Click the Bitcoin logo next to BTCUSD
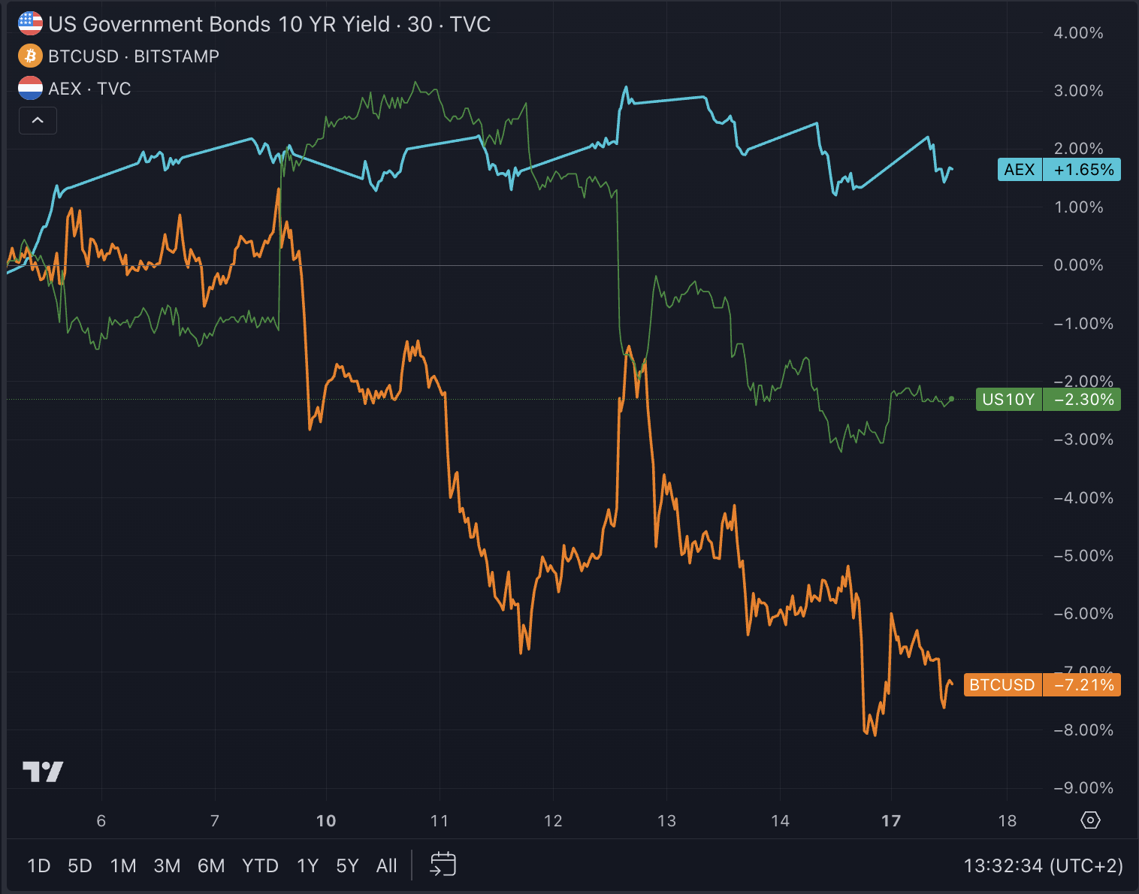This screenshot has width=1139, height=894. 29,56
